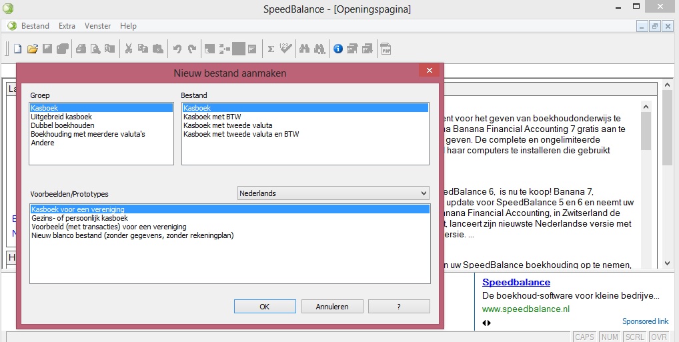Select Dubbel boekhouden group
Screen dimensions: 679x342
pyautogui.click(x=101, y=125)
